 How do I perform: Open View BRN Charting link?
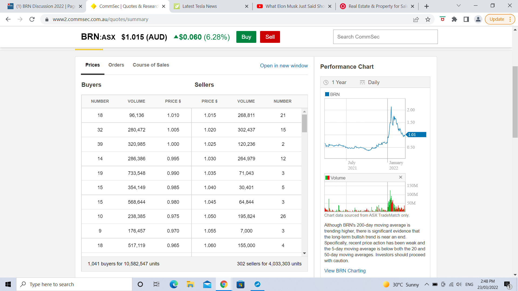pos(345,271)
